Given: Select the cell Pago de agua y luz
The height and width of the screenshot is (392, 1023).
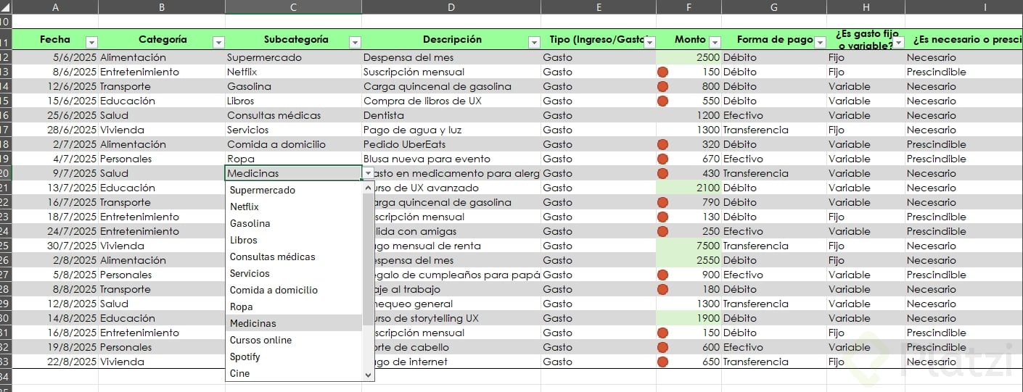Looking at the screenshot, I should point(451,130).
